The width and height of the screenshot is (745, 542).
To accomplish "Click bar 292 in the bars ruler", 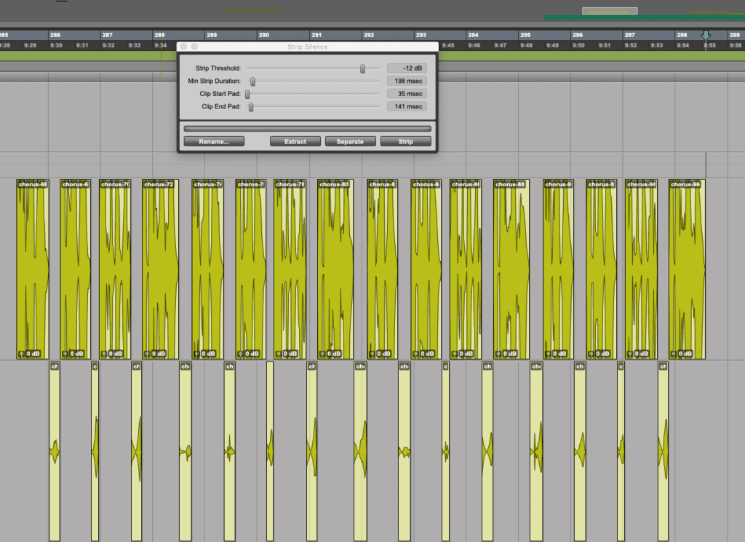I will [369, 35].
